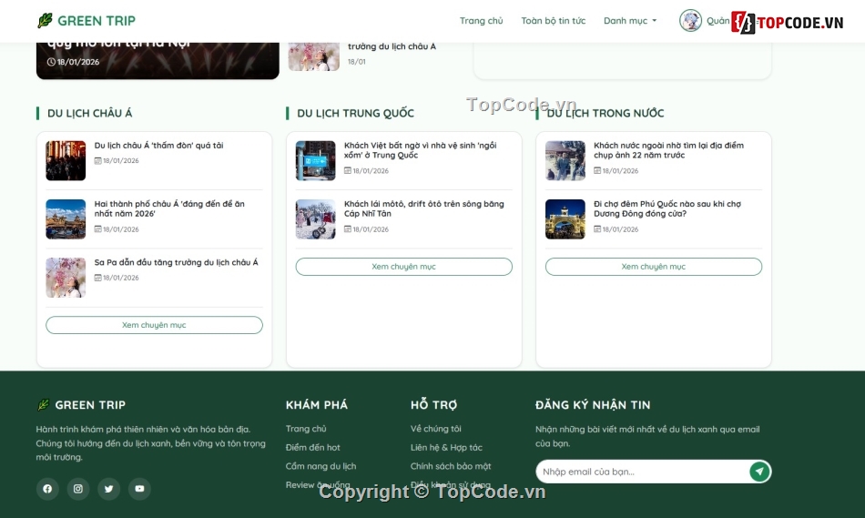Click thumbnail of Khách Việt bất ngờ article
Screen dimensions: 865x518
316,160
